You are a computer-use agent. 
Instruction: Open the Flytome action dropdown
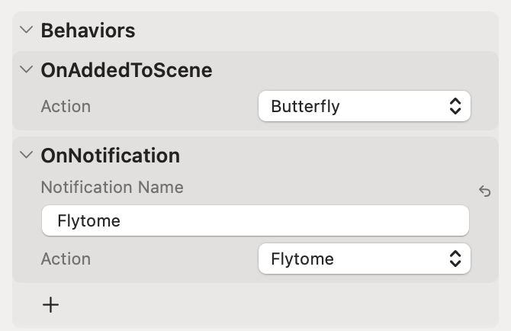point(365,259)
